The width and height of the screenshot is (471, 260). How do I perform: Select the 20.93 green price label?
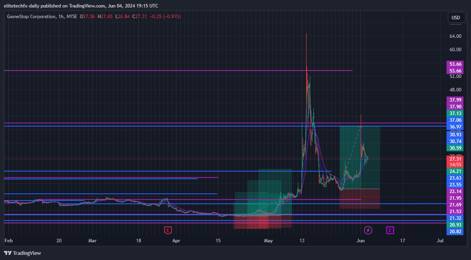(455, 225)
